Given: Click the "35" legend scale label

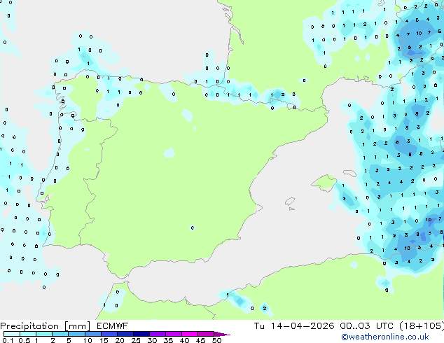Looking at the screenshot, I should pos(168,340).
